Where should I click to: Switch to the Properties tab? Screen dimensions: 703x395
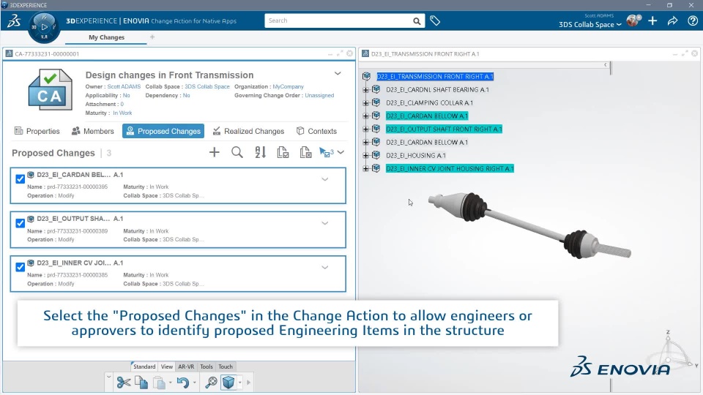point(37,131)
